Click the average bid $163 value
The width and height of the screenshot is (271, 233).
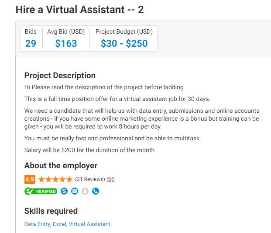click(66, 43)
